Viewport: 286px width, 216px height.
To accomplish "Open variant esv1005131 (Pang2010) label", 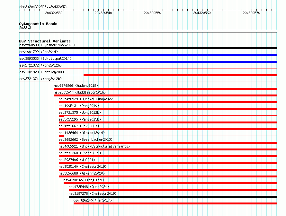I will (79, 106).
